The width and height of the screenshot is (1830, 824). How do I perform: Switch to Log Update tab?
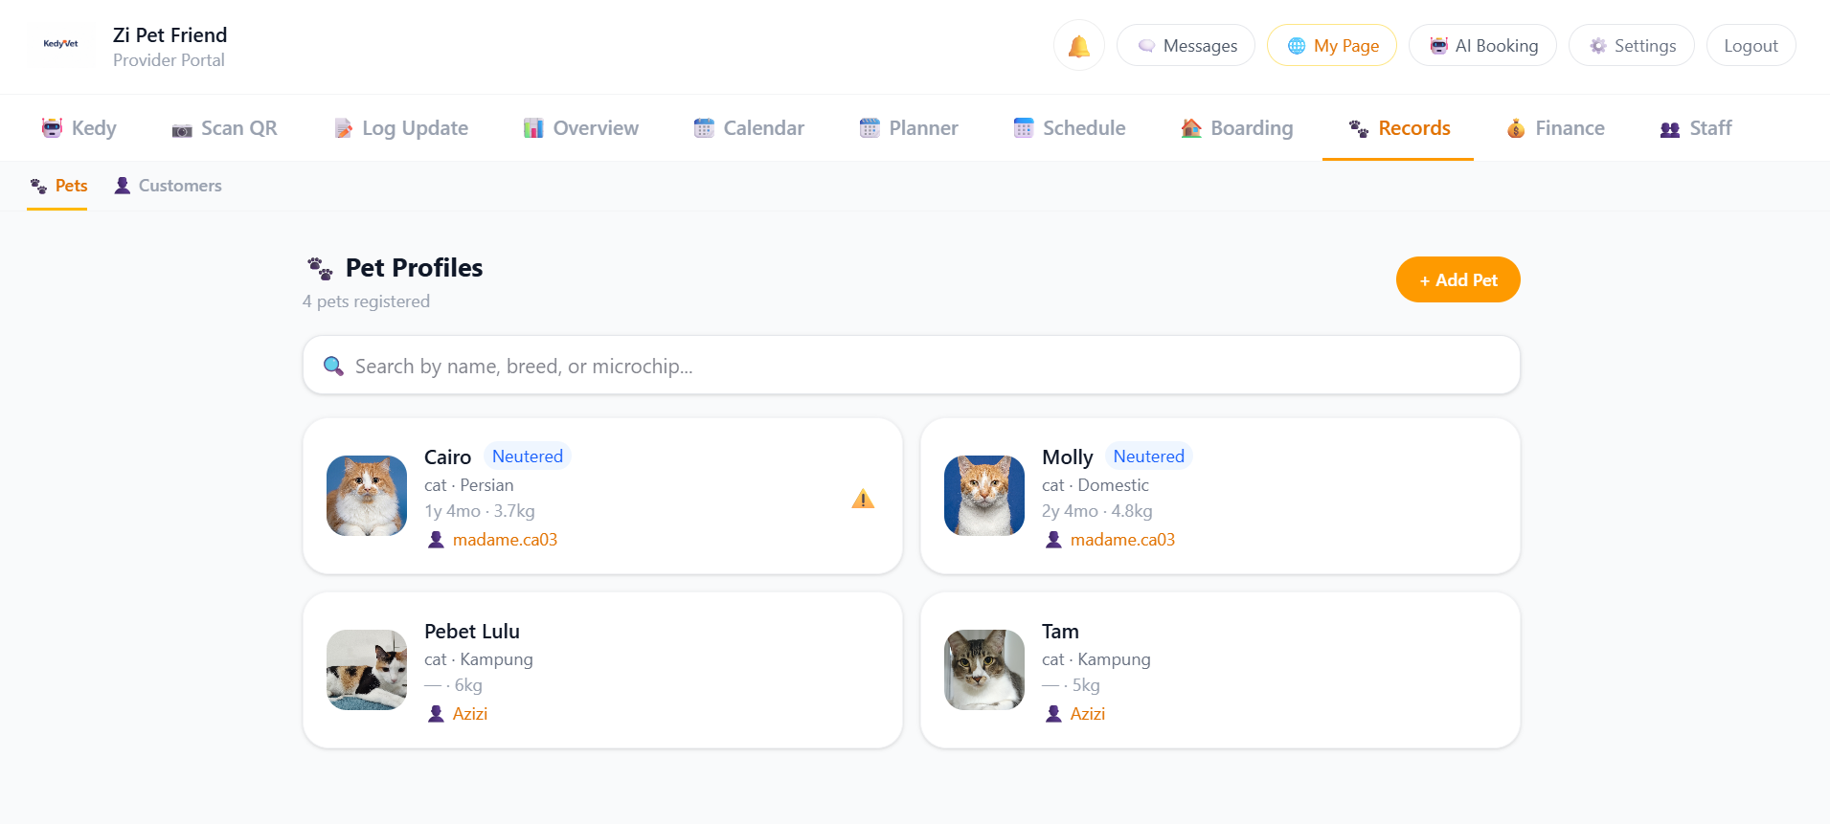(x=400, y=128)
